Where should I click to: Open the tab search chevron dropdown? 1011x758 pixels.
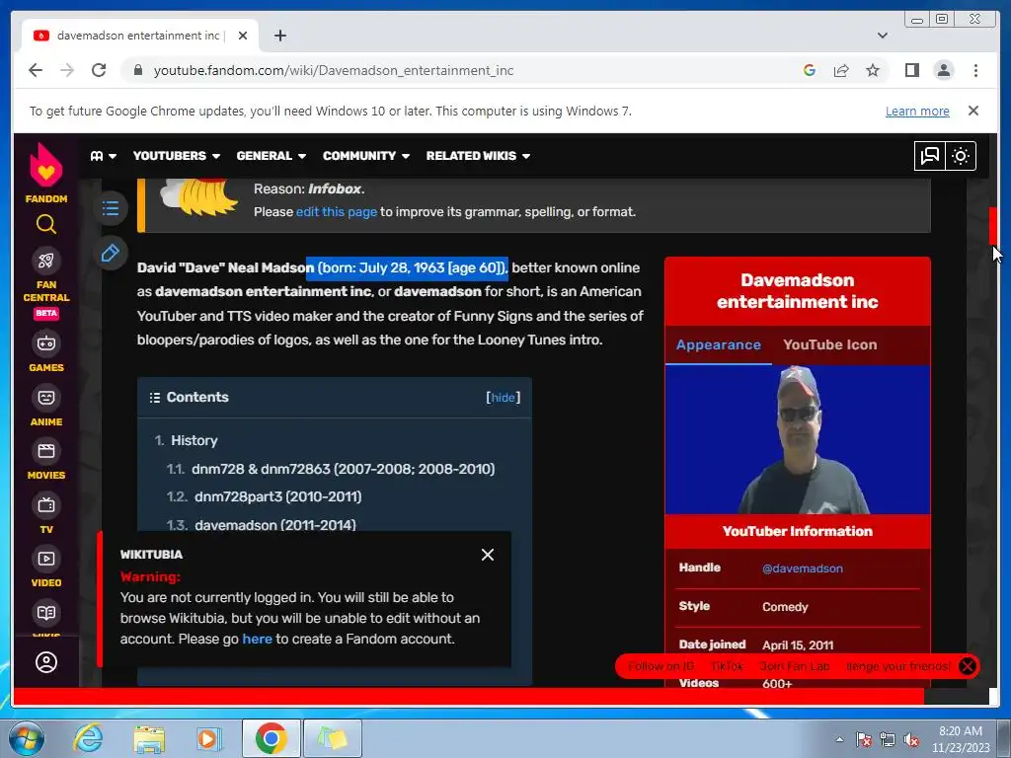click(x=882, y=36)
